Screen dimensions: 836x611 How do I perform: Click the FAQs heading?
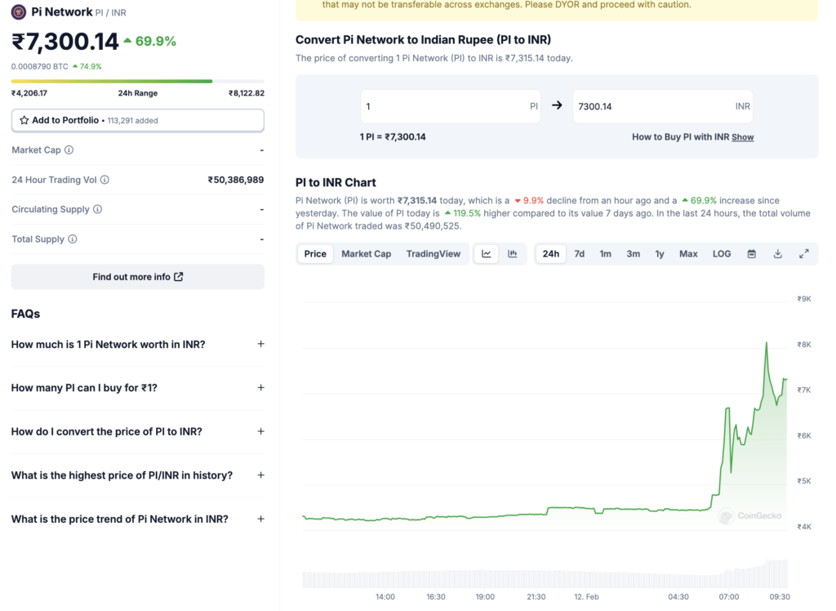25,314
